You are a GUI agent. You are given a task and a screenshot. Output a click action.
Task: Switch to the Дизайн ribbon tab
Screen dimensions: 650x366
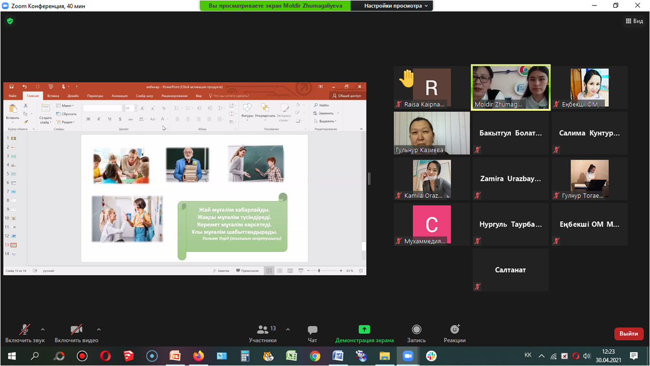tap(73, 96)
